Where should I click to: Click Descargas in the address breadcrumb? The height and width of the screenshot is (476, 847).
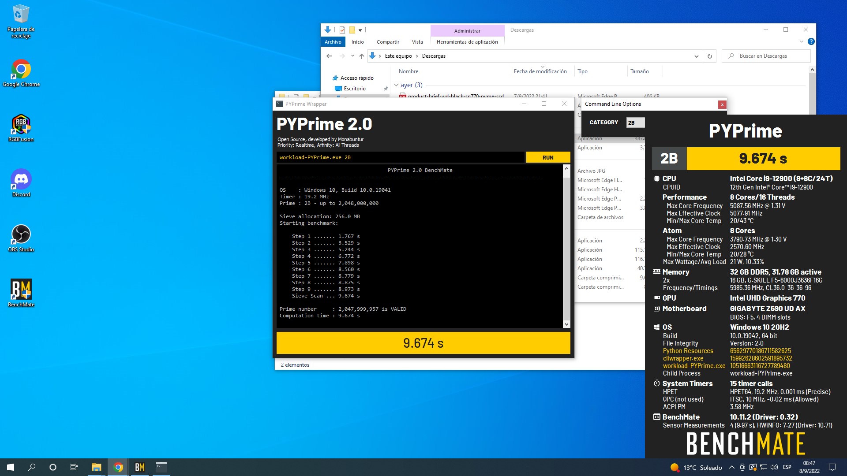point(434,56)
